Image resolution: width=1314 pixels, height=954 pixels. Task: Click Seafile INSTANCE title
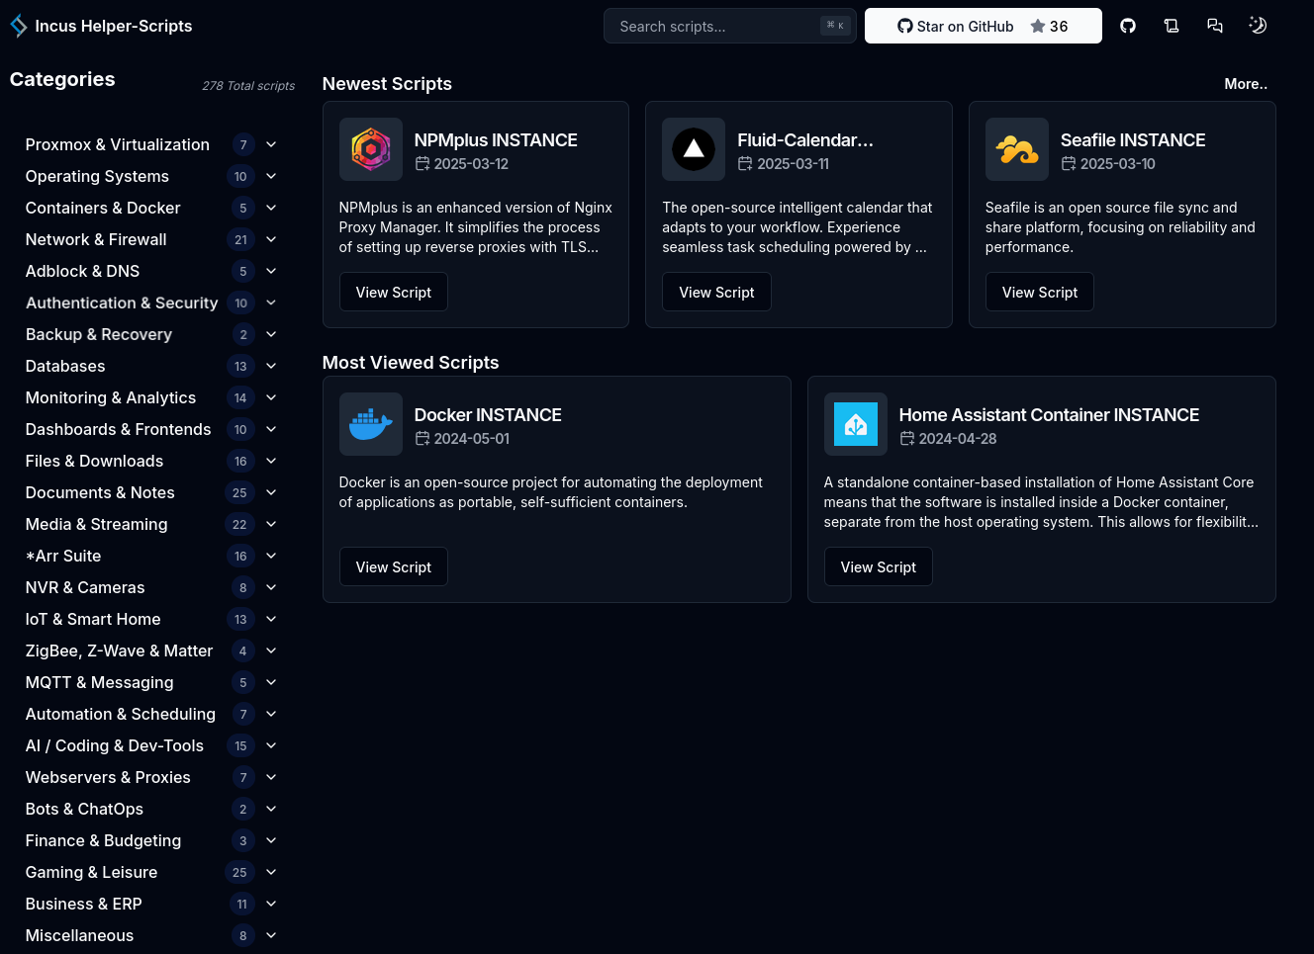point(1133,140)
